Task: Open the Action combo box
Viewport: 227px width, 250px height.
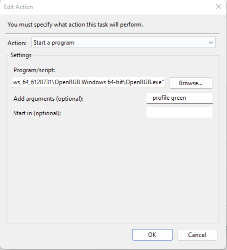Action: pos(123,43)
